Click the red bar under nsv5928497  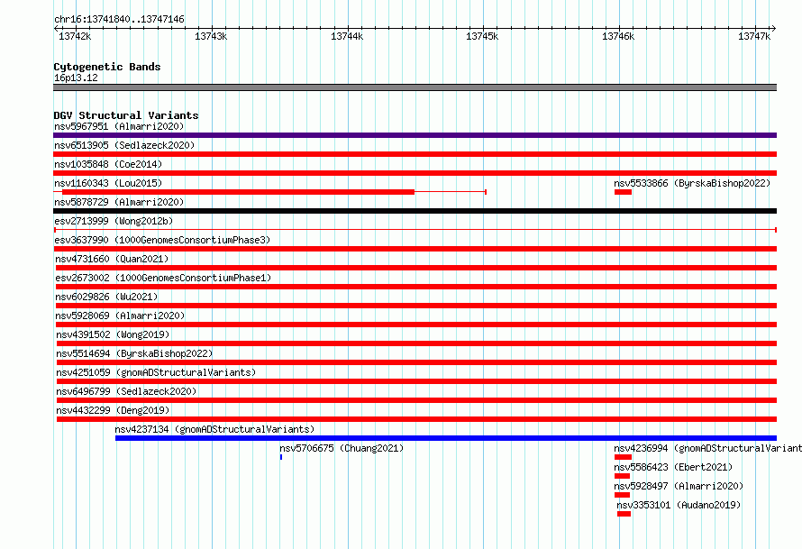point(622,495)
